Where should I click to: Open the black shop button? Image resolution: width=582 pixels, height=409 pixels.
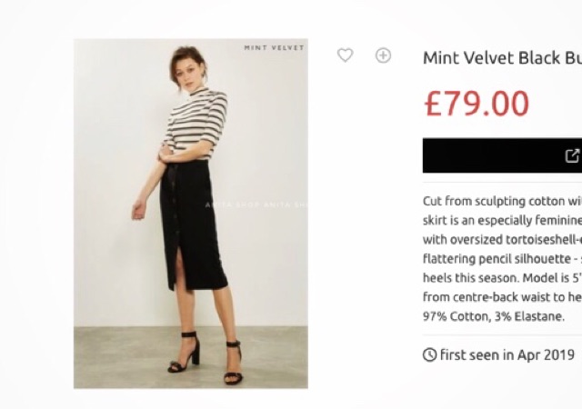pos(502,155)
